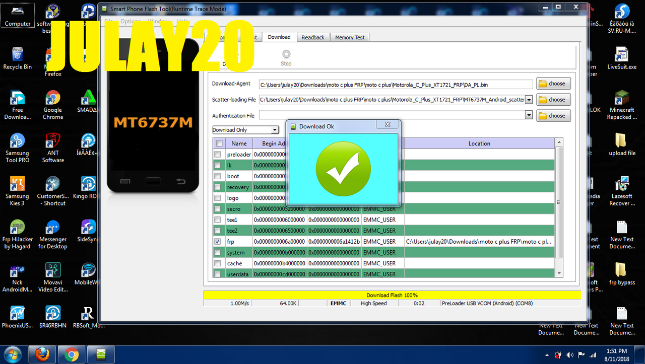
Task: Launch Messenger for Desktop shortcut
Action: (53, 235)
